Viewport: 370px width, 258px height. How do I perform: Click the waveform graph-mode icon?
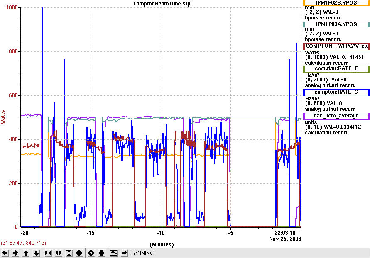pos(114,253)
